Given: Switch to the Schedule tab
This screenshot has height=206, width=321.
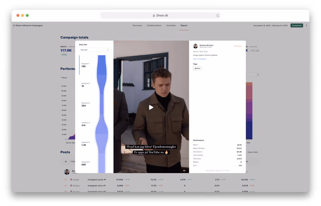Looking at the screenshot, I should pos(171,25).
